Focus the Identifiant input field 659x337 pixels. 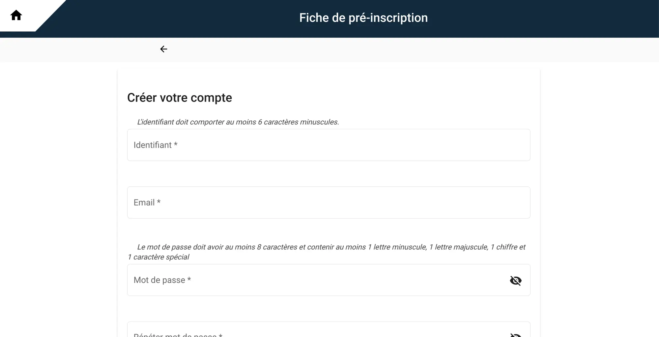click(x=328, y=145)
